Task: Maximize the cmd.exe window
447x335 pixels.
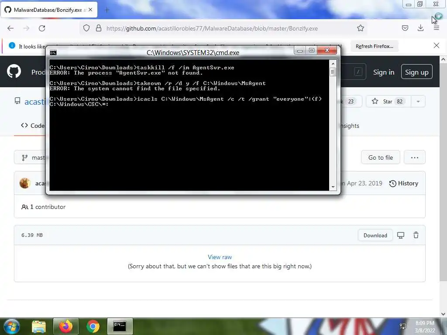Action: tap(311, 51)
